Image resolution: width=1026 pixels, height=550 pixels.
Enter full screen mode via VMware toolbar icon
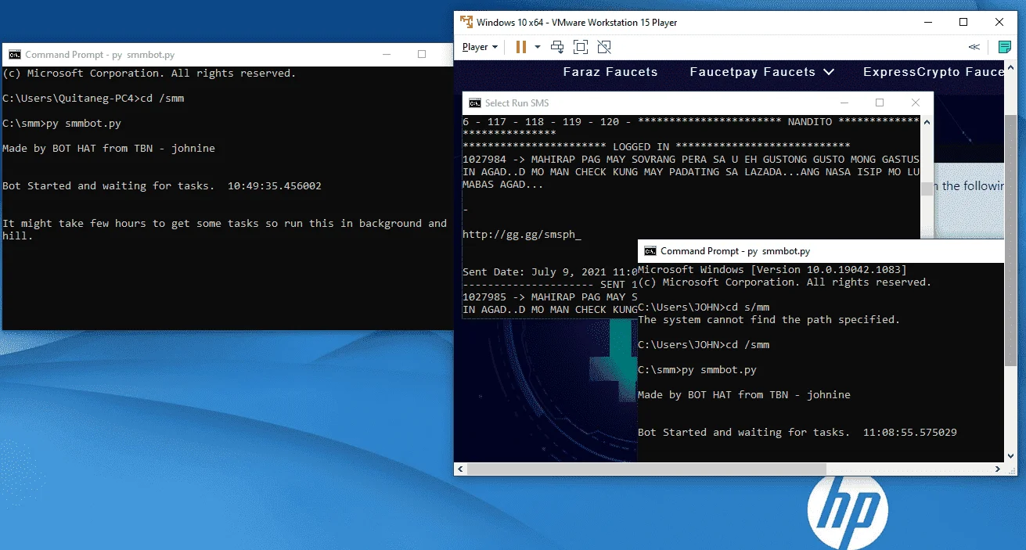[x=581, y=47]
